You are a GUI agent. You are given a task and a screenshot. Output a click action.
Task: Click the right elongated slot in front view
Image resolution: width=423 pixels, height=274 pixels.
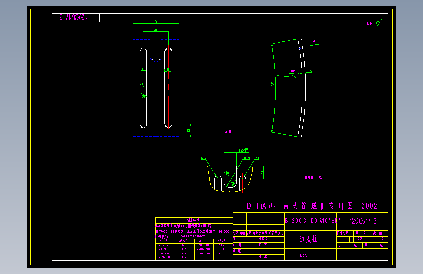coord(168,88)
